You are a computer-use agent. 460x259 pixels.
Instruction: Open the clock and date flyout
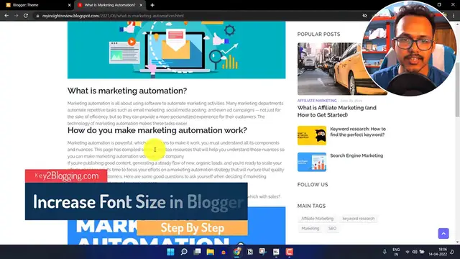(438, 252)
